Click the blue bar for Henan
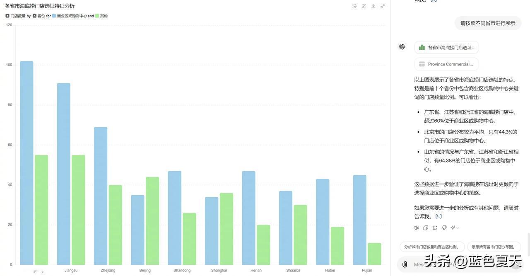This screenshot has height=276, width=530. click(x=248, y=218)
